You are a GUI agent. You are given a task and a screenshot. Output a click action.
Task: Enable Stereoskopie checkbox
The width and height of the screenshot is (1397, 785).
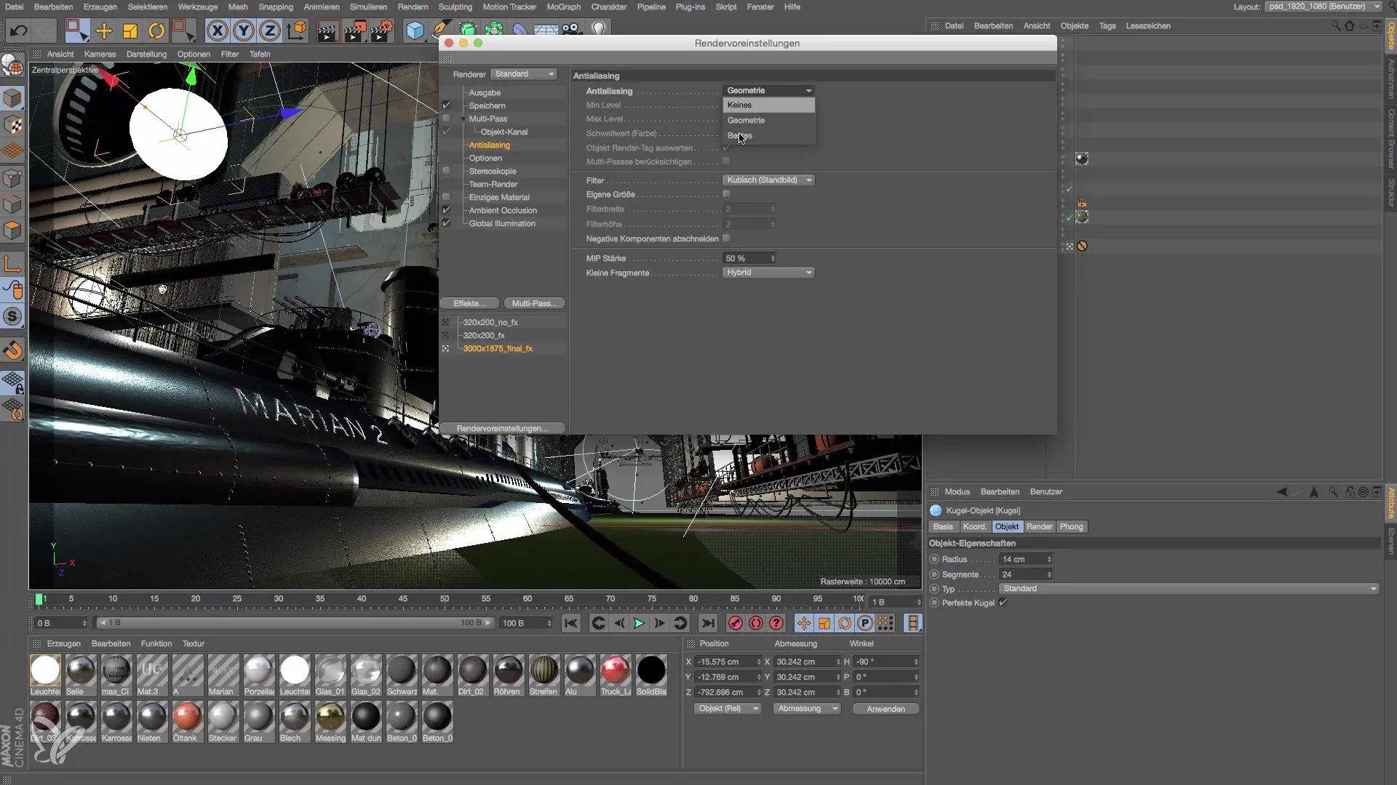446,171
